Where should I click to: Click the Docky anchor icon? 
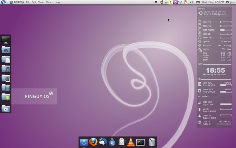pos(84,142)
